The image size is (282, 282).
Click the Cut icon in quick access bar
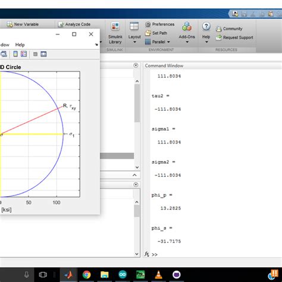pos(253,14)
